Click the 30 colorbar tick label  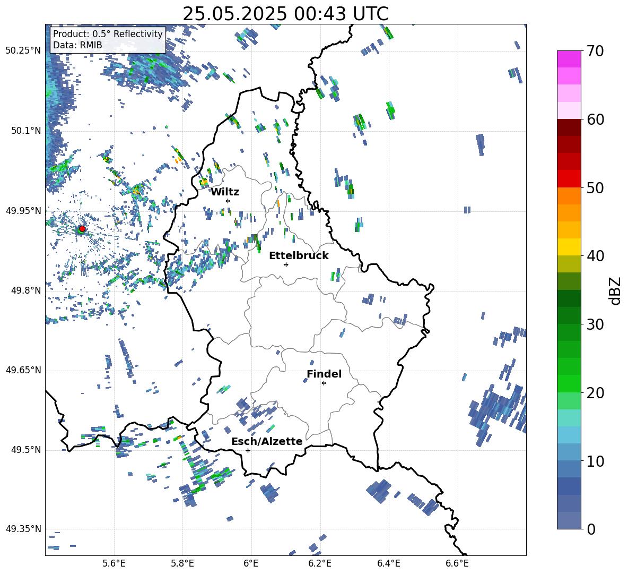(x=595, y=324)
